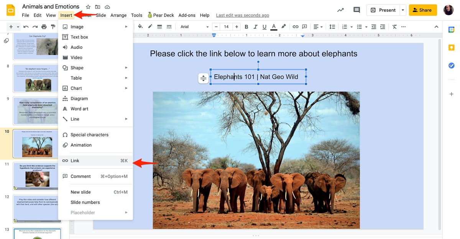
Task: Open the Pear Deck menu
Action: [161, 15]
